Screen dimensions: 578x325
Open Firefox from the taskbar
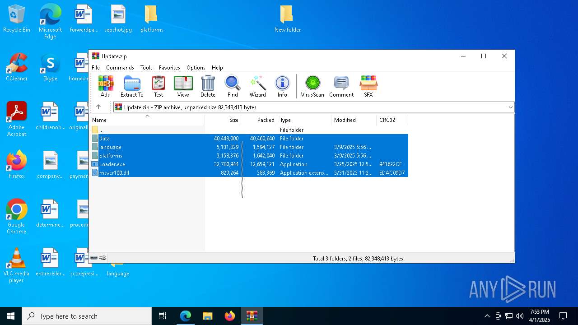pos(230,316)
